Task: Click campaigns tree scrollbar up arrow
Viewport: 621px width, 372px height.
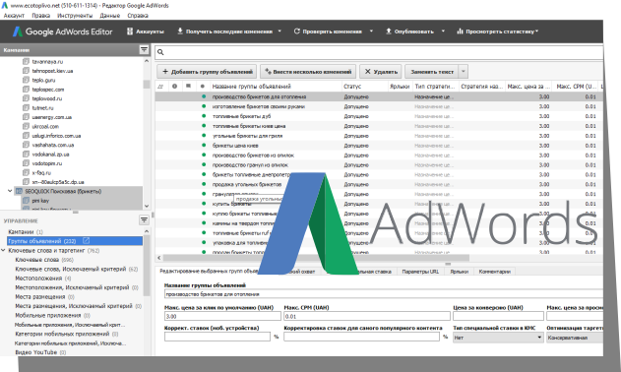Action: 147,61
